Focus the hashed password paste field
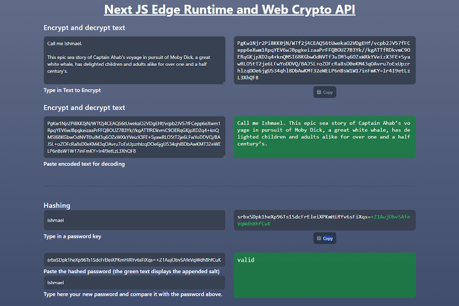459x306 pixels. (134, 260)
